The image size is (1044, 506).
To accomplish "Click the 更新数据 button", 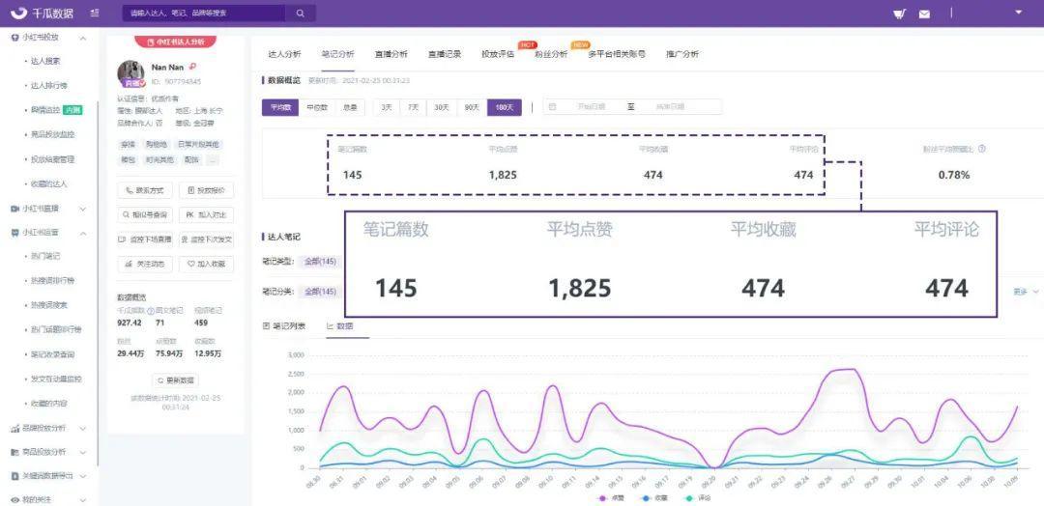I will (175, 380).
